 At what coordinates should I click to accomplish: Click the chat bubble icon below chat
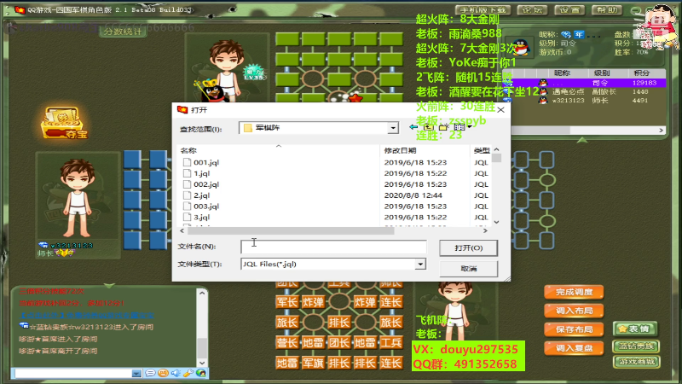point(150,373)
